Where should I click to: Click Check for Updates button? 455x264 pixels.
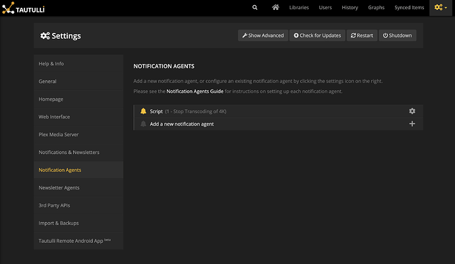pyautogui.click(x=317, y=36)
